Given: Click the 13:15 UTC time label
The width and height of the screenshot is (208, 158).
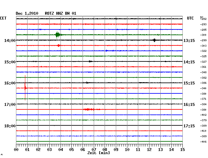Looking at the screenshot, I should pos(189,40).
